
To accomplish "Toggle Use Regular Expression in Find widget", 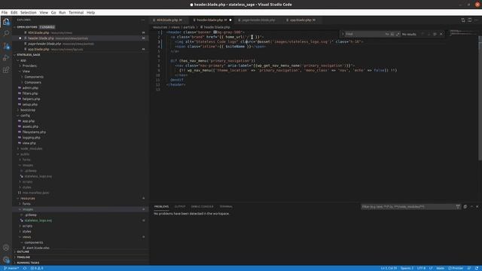I will click(x=398, y=34).
